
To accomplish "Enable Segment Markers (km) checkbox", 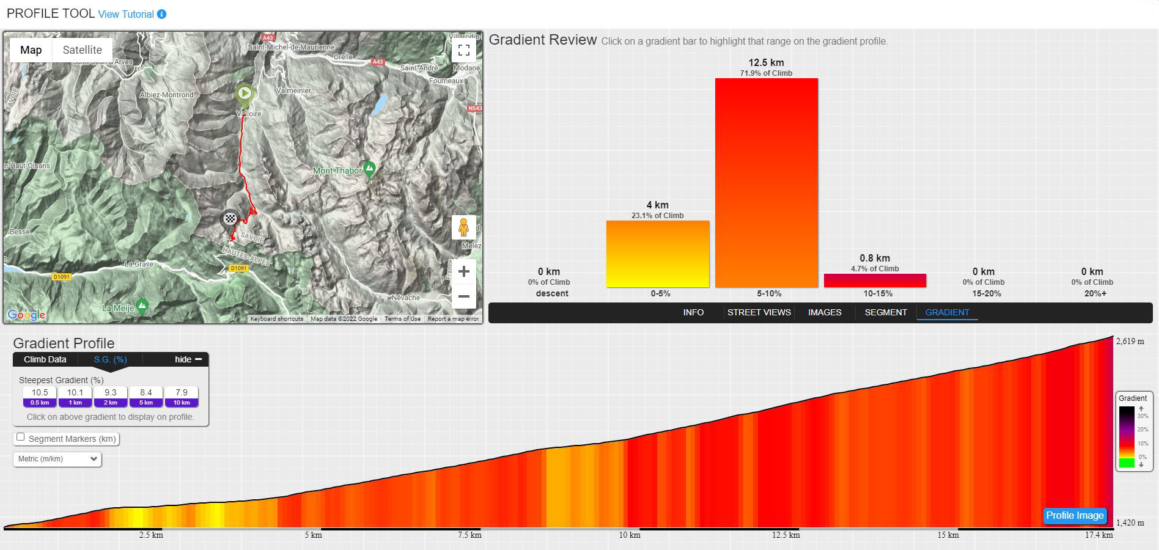I will tap(21, 437).
